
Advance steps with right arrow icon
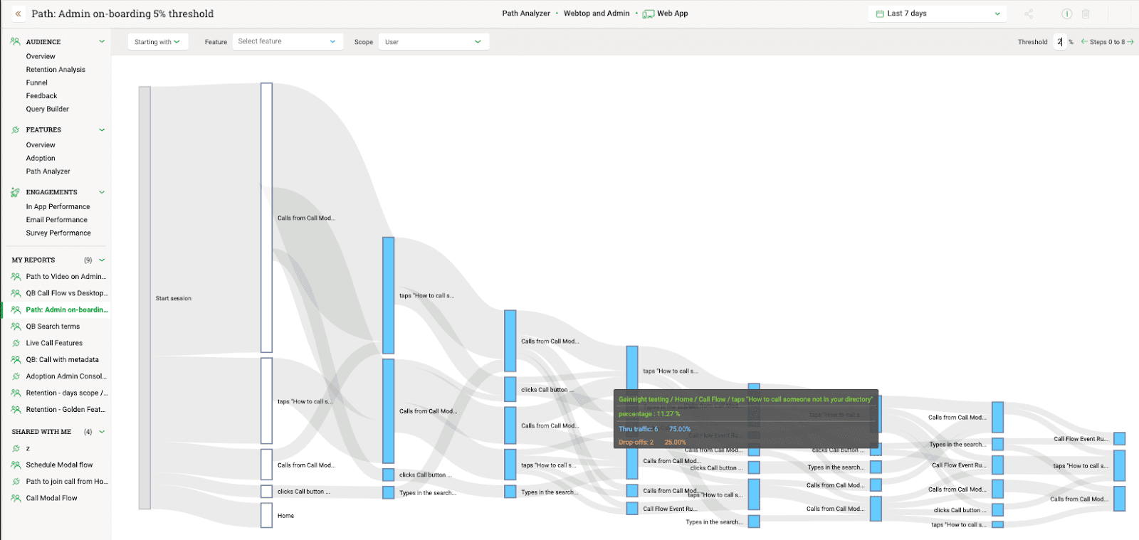point(1130,42)
